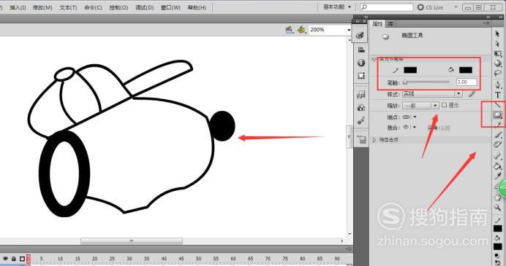
Task: Select the Text (T) tool
Action: pyautogui.click(x=498, y=95)
